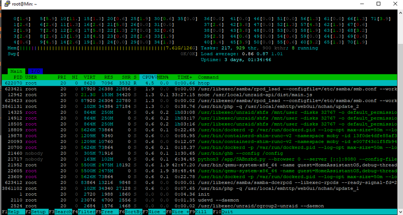Click the CPU% sorted column header
403x215 pixels.
[148, 77]
